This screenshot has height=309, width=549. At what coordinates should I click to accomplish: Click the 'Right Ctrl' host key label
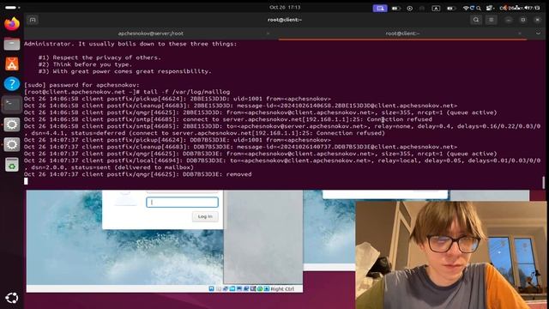point(282,289)
